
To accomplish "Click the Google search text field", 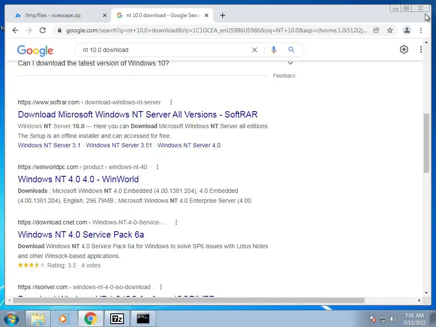I will (x=164, y=50).
